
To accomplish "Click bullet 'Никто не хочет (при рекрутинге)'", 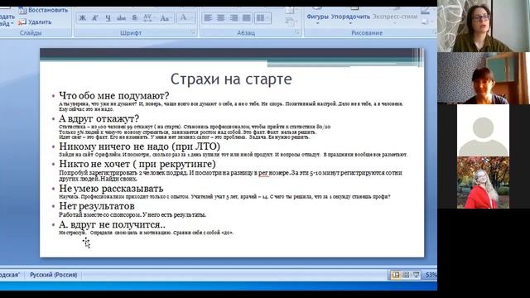I will (137, 164).
